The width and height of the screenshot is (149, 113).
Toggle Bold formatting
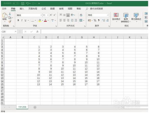click(18, 20)
